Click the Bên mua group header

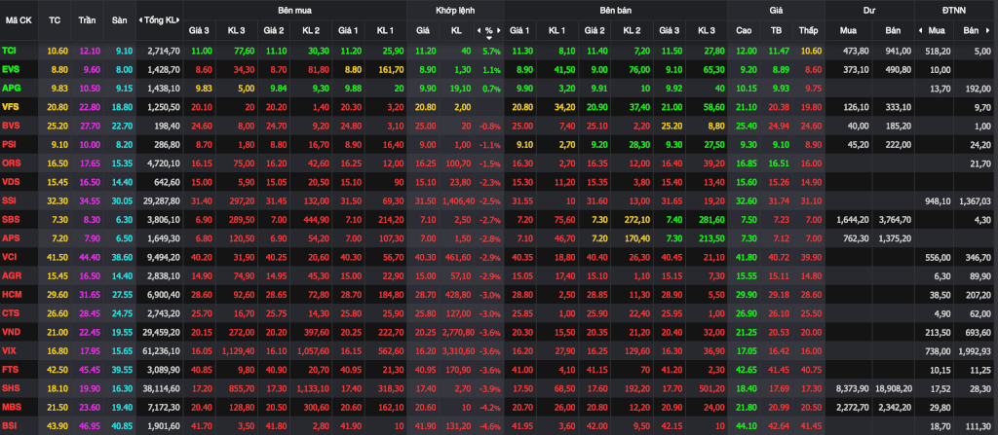coord(294,10)
